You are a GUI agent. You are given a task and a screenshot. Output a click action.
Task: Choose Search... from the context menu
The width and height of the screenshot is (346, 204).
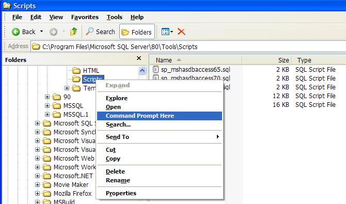(x=160, y=125)
